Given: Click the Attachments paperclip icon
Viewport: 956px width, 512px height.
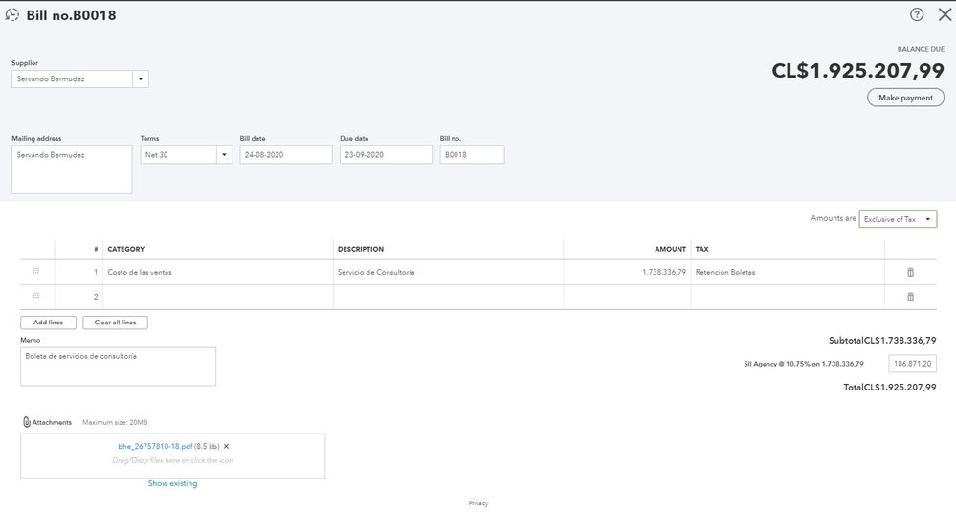Looking at the screenshot, I should (26, 422).
